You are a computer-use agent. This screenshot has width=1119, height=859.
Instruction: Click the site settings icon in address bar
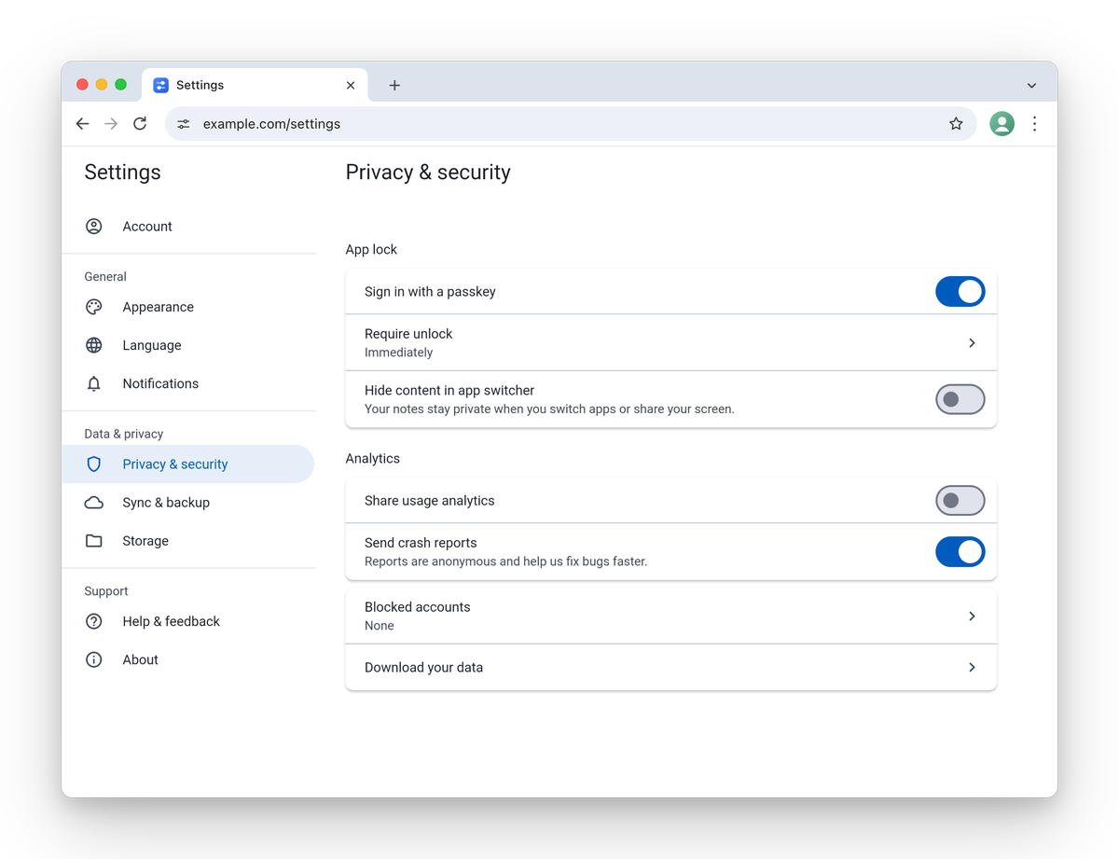tap(184, 124)
